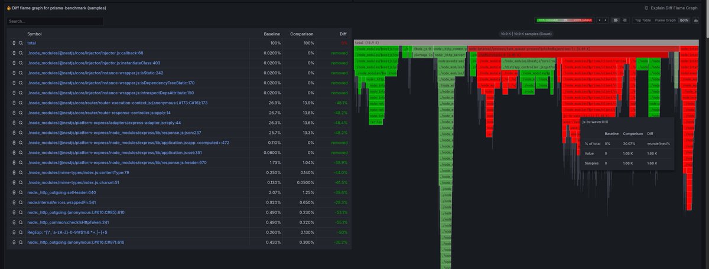The width and height of the screenshot is (709, 269).
Task: Select the right text-align toggle
Action: point(625,20)
